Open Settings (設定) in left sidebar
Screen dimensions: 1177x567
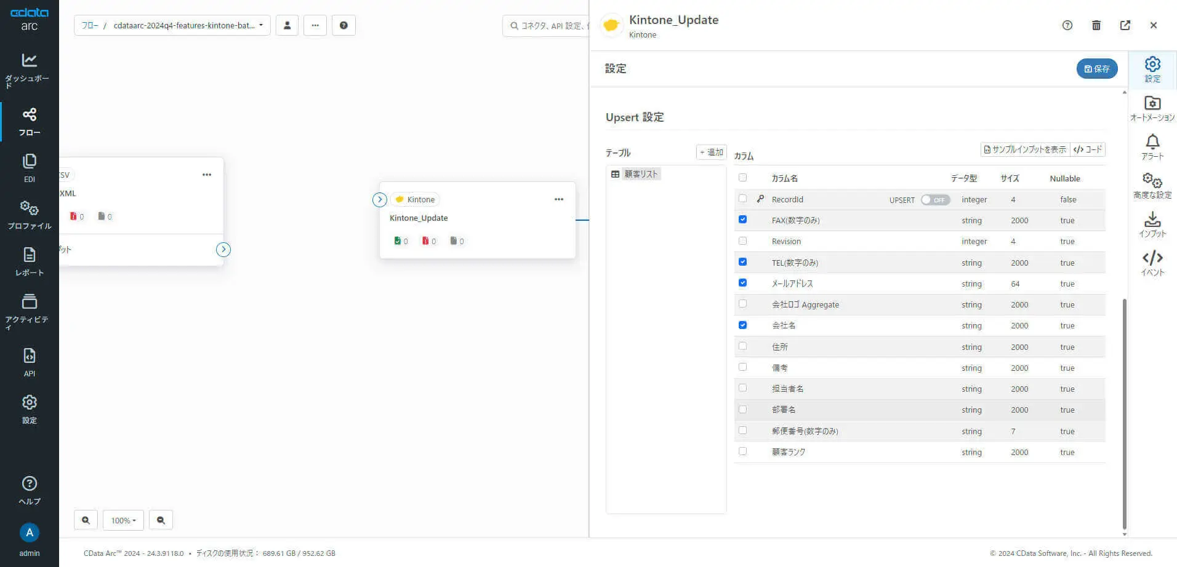coord(29,409)
